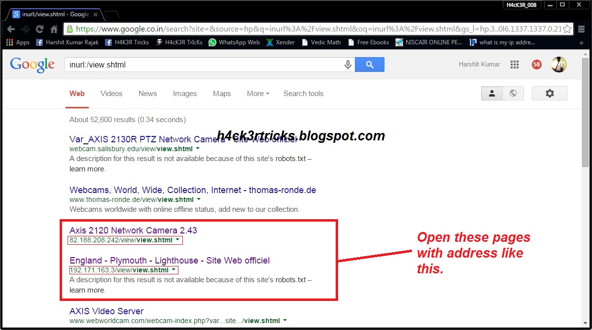Expand dropdown arrow beside 192.171.163.3 URL

pyautogui.click(x=173, y=270)
